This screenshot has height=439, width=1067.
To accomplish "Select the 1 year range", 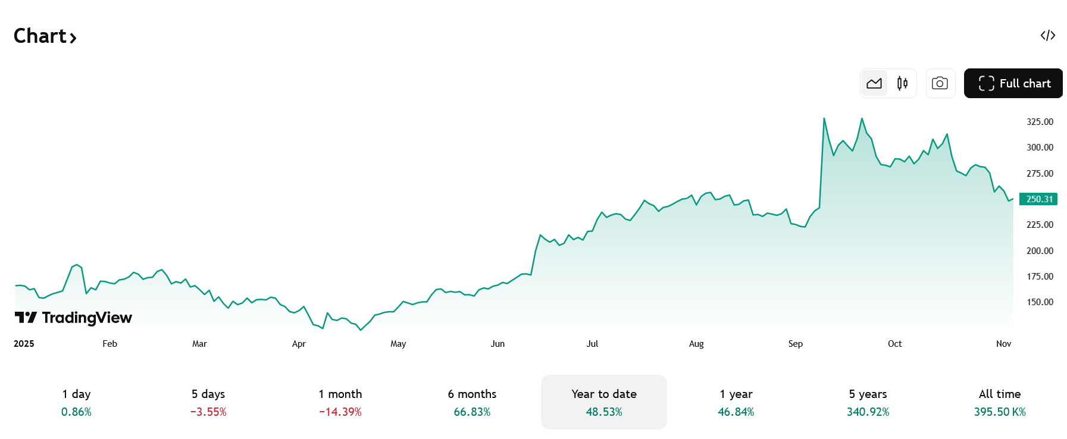I will (736, 402).
